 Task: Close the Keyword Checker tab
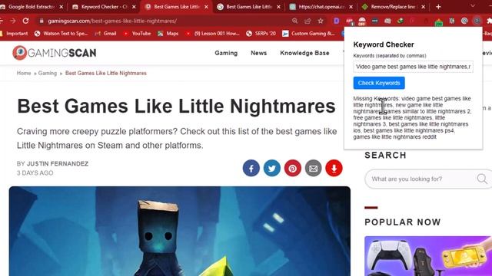[134, 7]
